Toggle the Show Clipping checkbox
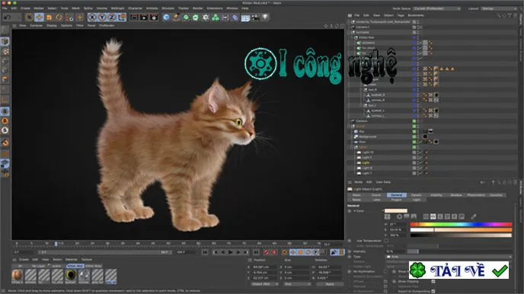Image resolution: width=524 pixels, height=294 pixels. click(433, 282)
